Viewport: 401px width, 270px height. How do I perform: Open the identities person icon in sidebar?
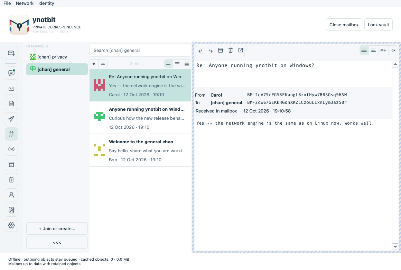11,195
